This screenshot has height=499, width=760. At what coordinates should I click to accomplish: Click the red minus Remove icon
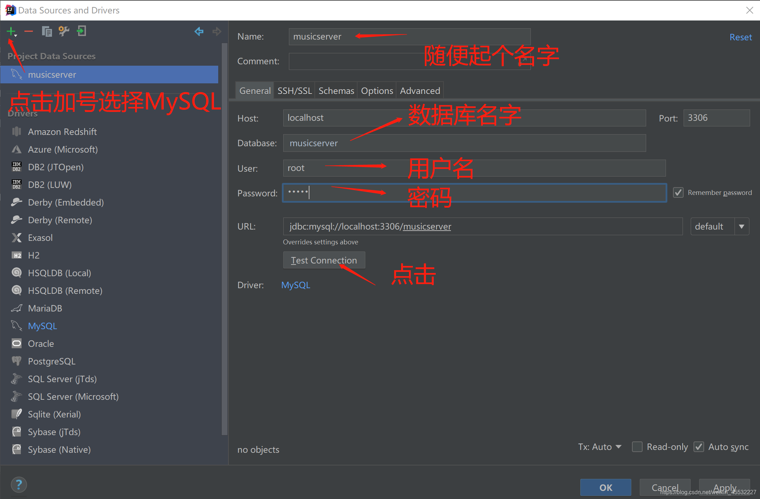29,31
